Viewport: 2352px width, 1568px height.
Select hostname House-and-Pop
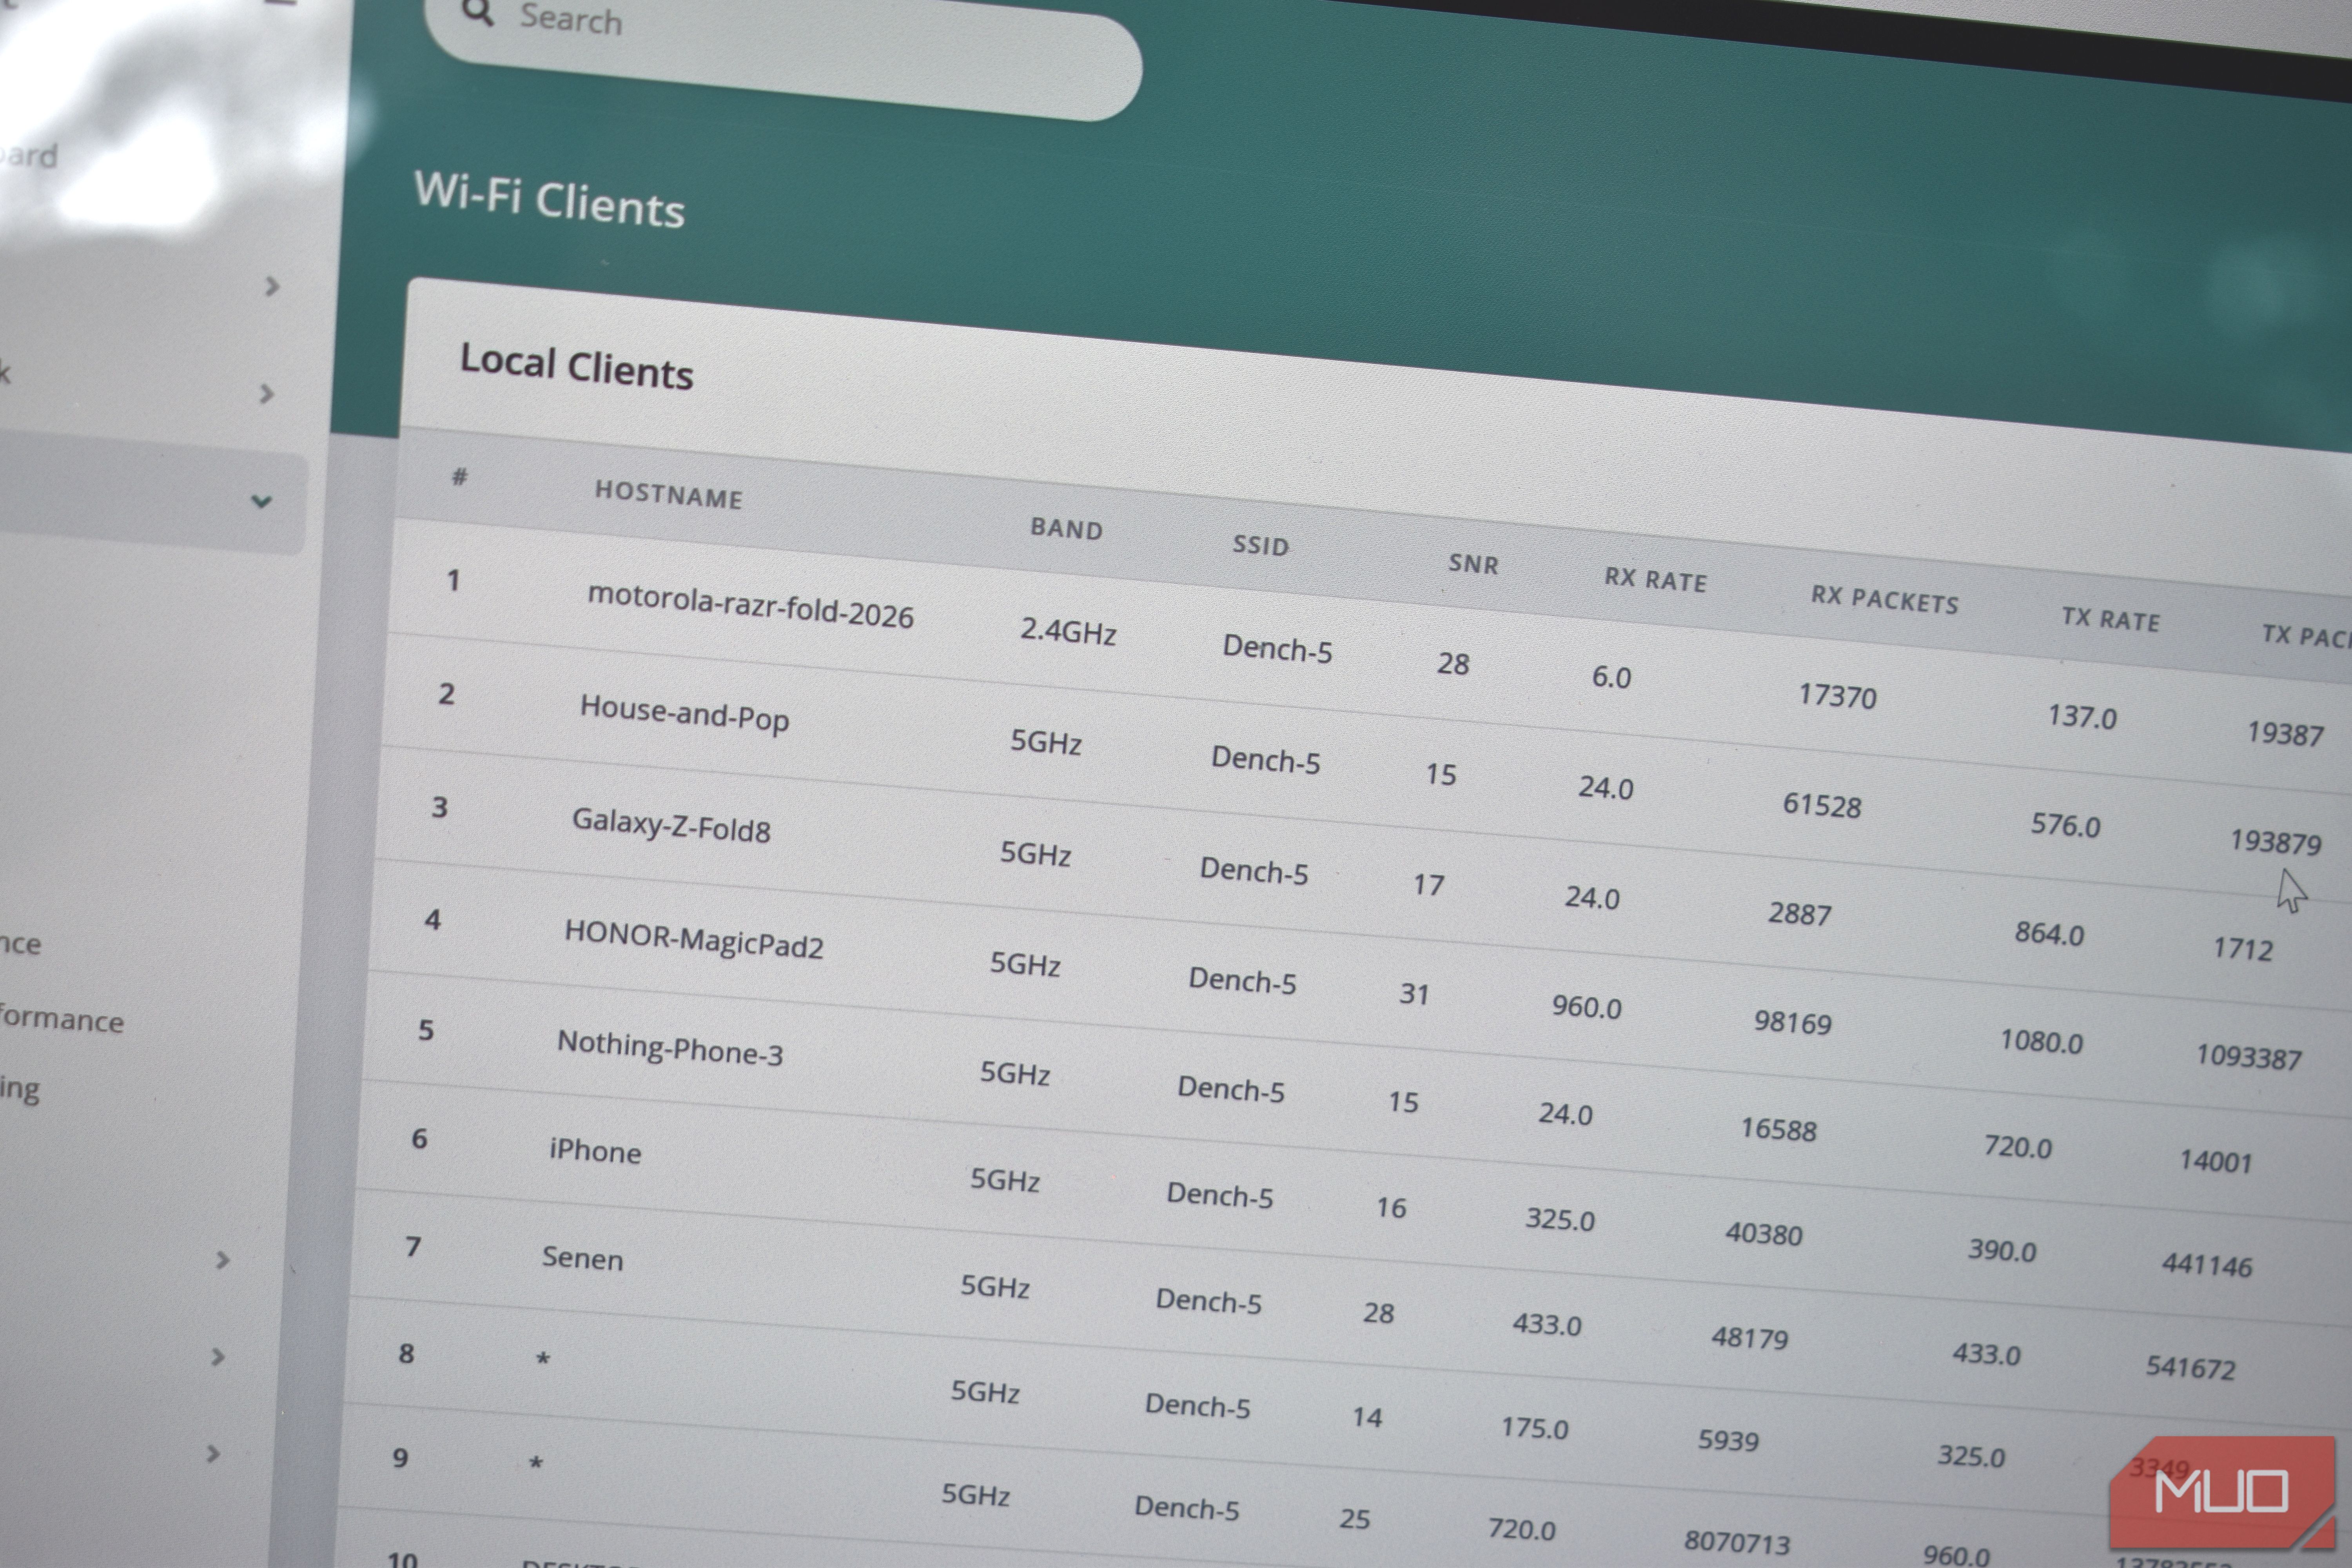(684, 713)
